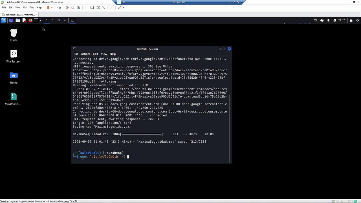Toggle VMware Unity mode icon
Image resolution: width=361 pixels, height=203 pixels.
(104, 8)
